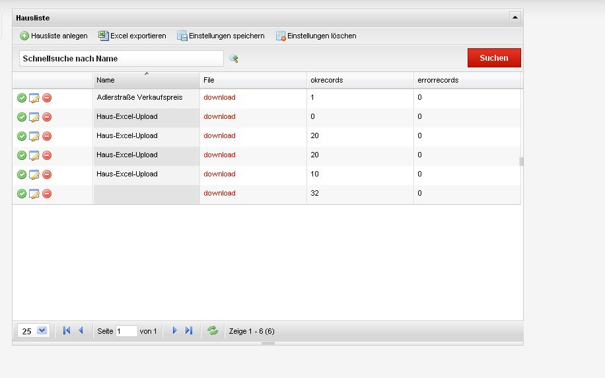Viewport: 605px width, 378px height.
Task: Click the advanced search icon beside search field
Action: click(x=233, y=58)
